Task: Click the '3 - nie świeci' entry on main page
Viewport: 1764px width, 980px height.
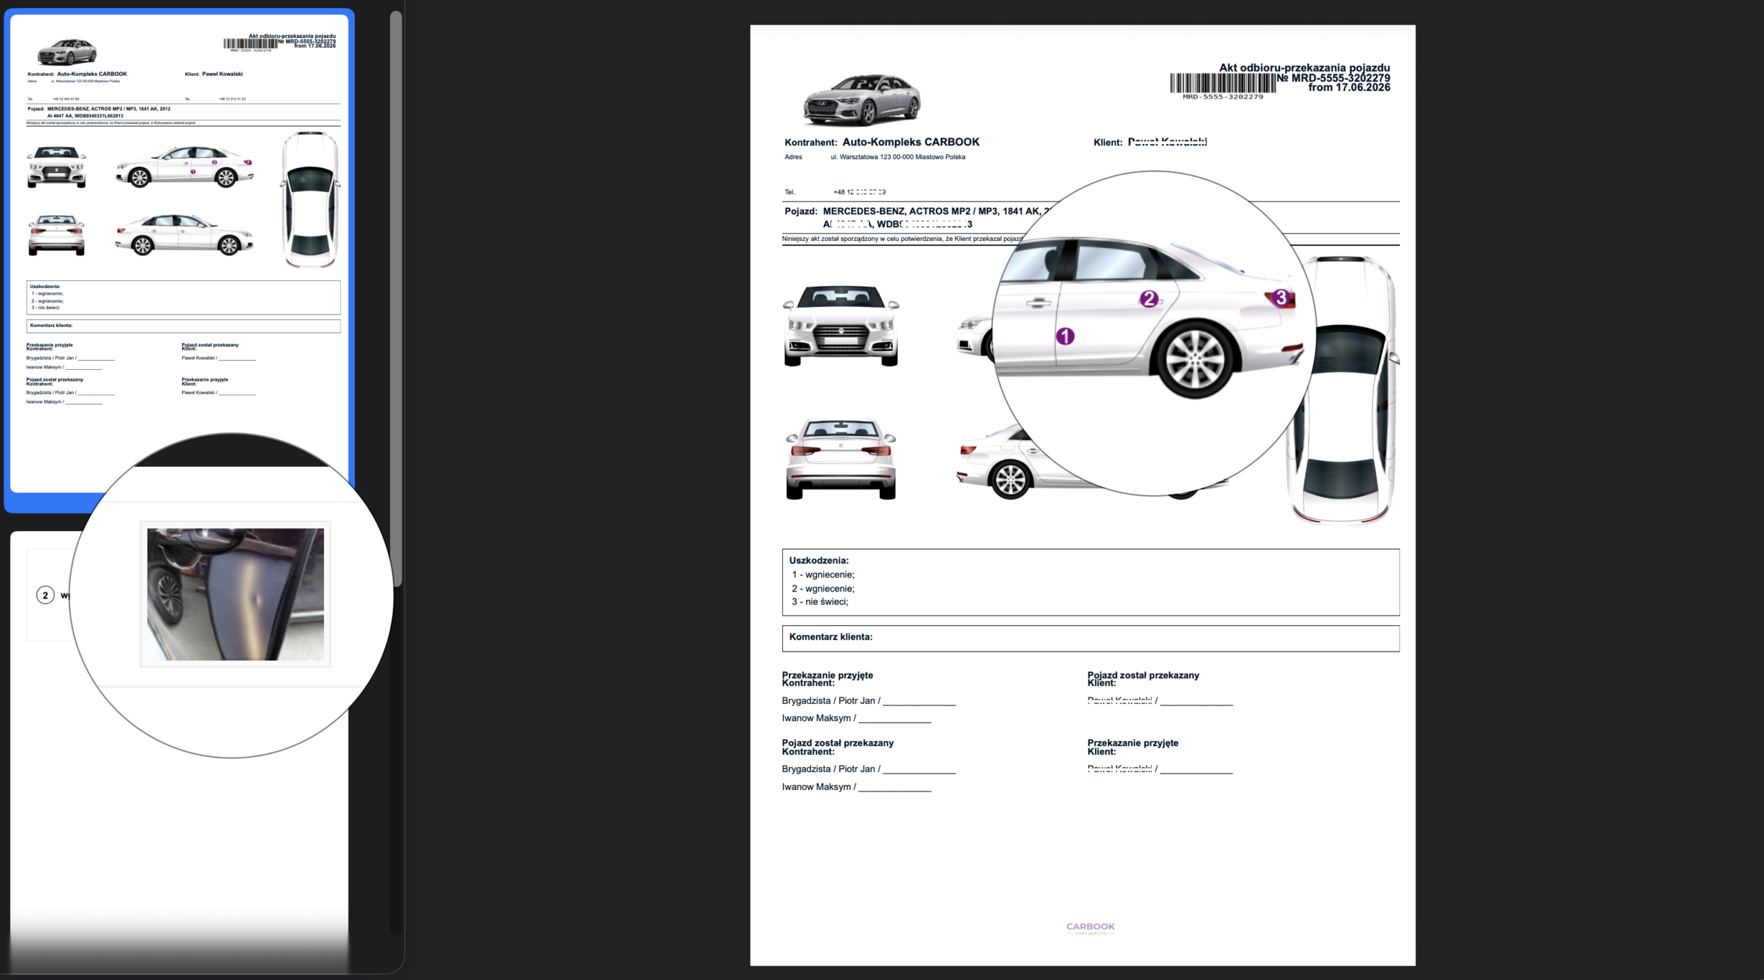Action: [x=820, y=602]
